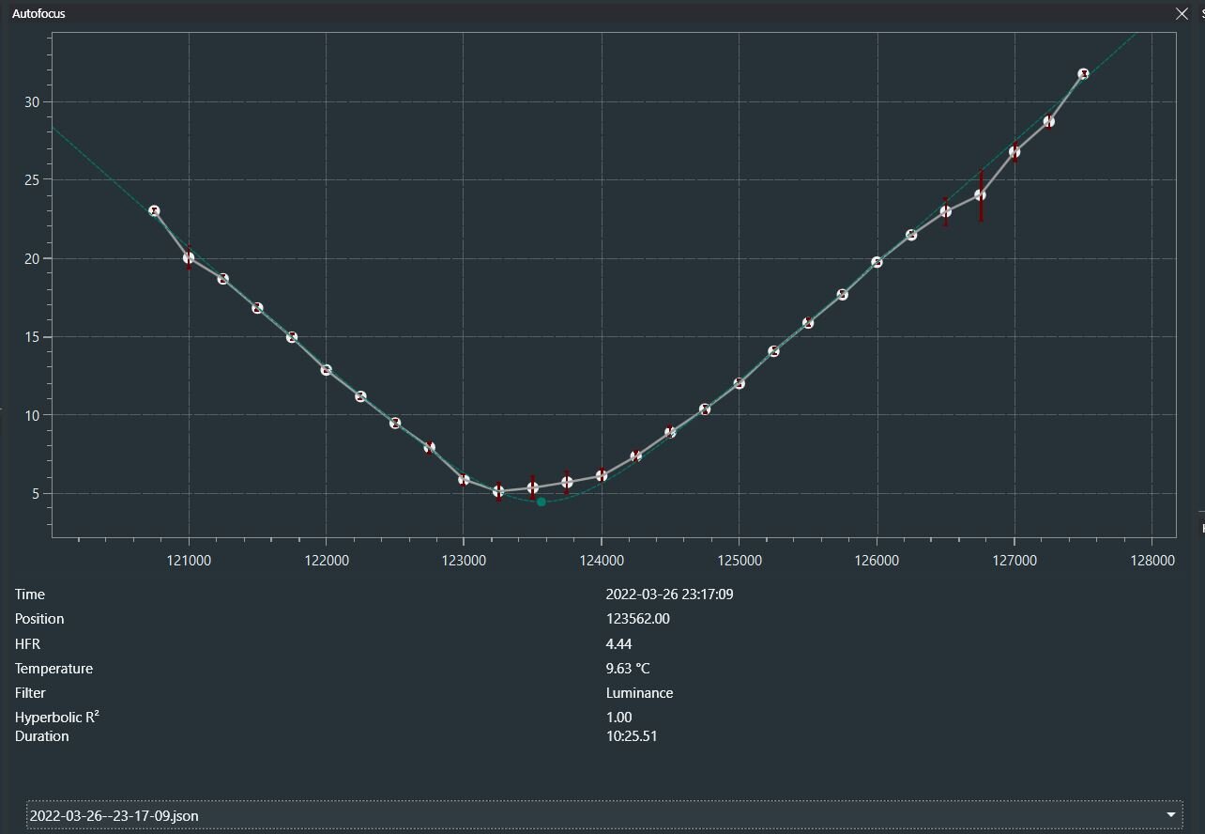Viewport: 1205px width, 834px height.
Task: Click the 5 y-axis label
Action: 36,494
